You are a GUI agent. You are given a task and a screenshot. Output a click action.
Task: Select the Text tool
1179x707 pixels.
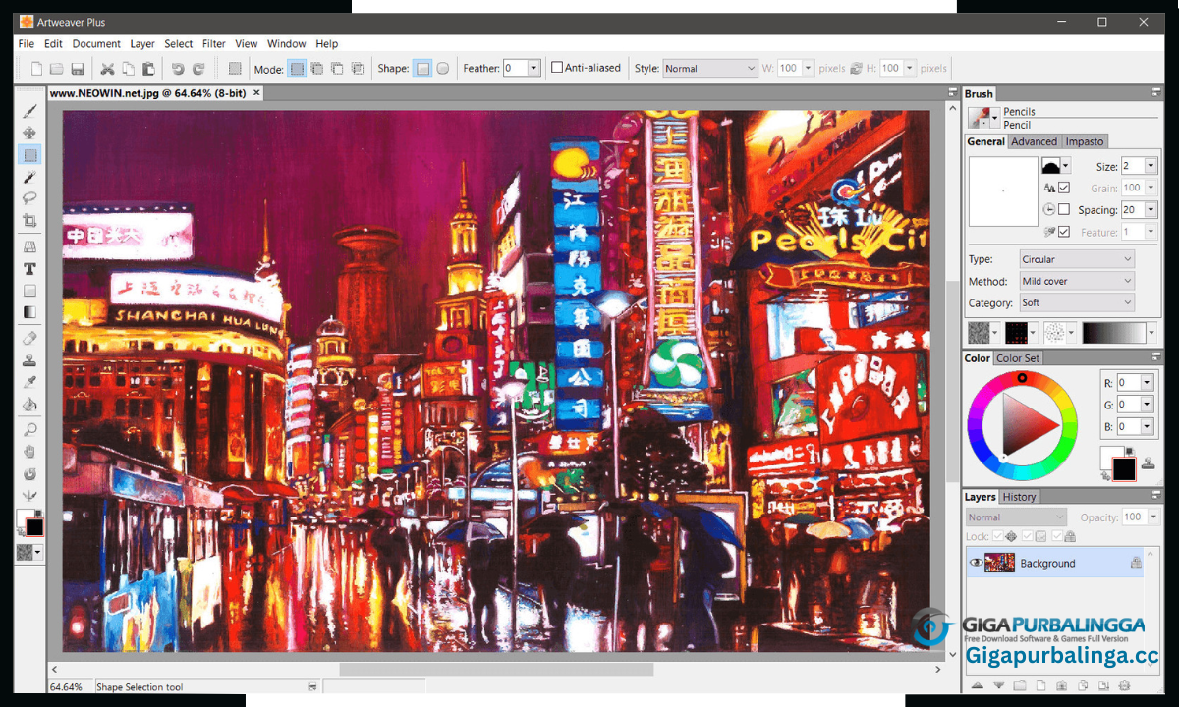tap(30, 269)
